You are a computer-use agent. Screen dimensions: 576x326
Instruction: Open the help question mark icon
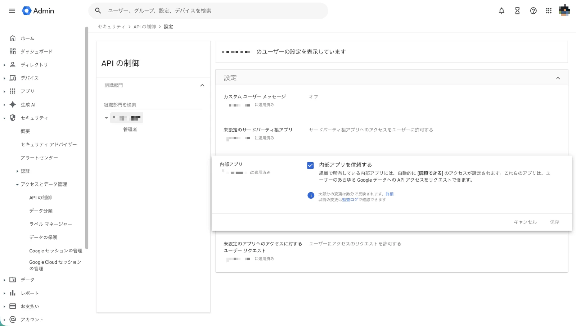pyautogui.click(x=533, y=11)
